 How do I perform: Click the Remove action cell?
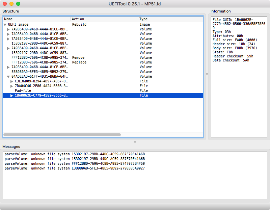point(78,57)
